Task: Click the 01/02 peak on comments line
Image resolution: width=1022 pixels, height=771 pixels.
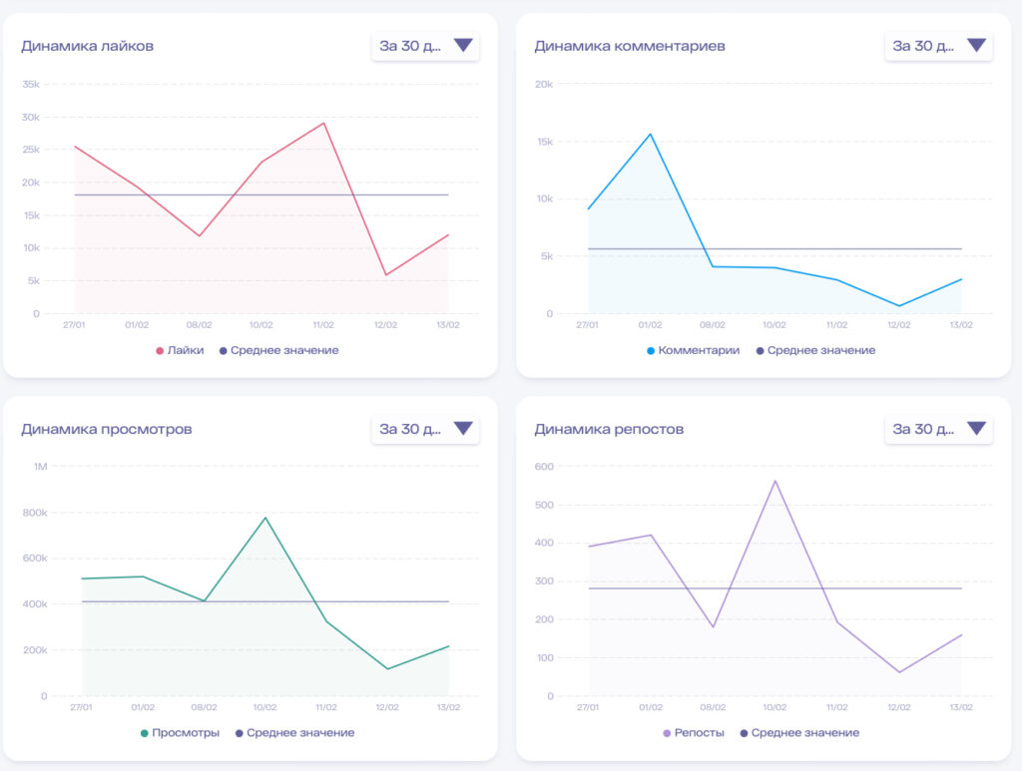Action: (650, 134)
